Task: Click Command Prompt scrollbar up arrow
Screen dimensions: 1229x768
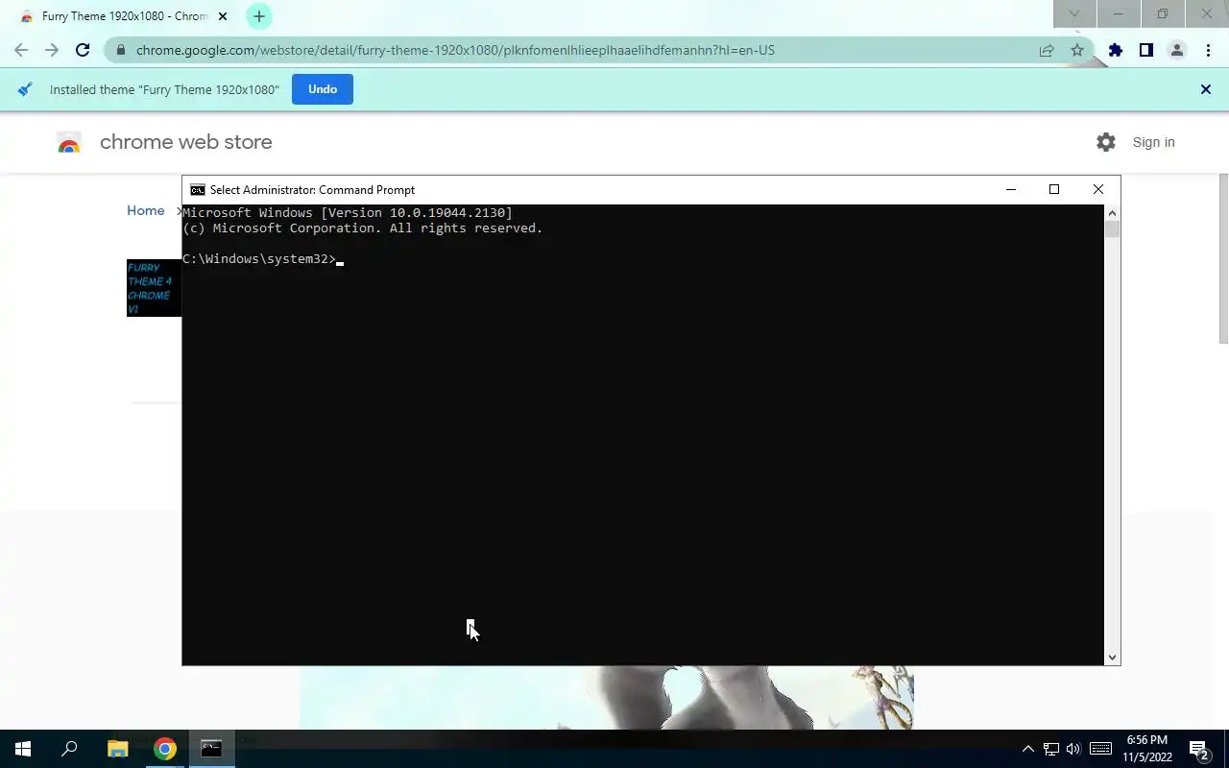Action: coord(1112,212)
